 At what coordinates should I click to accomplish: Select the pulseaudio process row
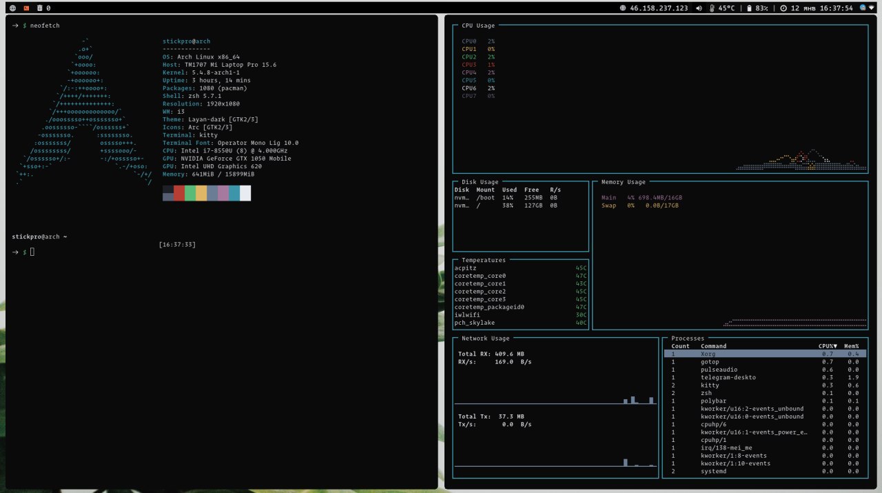765,370
